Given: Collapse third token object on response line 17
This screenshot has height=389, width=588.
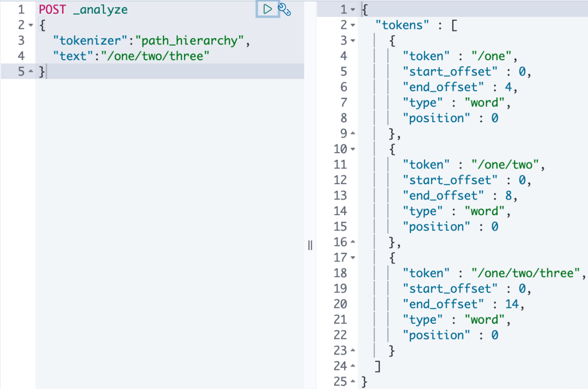Looking at the screenshot, I should click(x=353, y=258).
